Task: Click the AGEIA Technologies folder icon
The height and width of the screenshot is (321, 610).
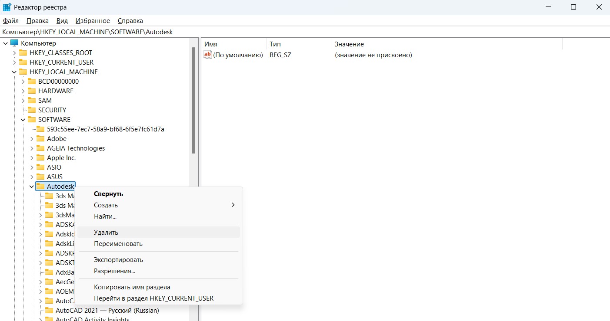Action: [x=40, y=148]
